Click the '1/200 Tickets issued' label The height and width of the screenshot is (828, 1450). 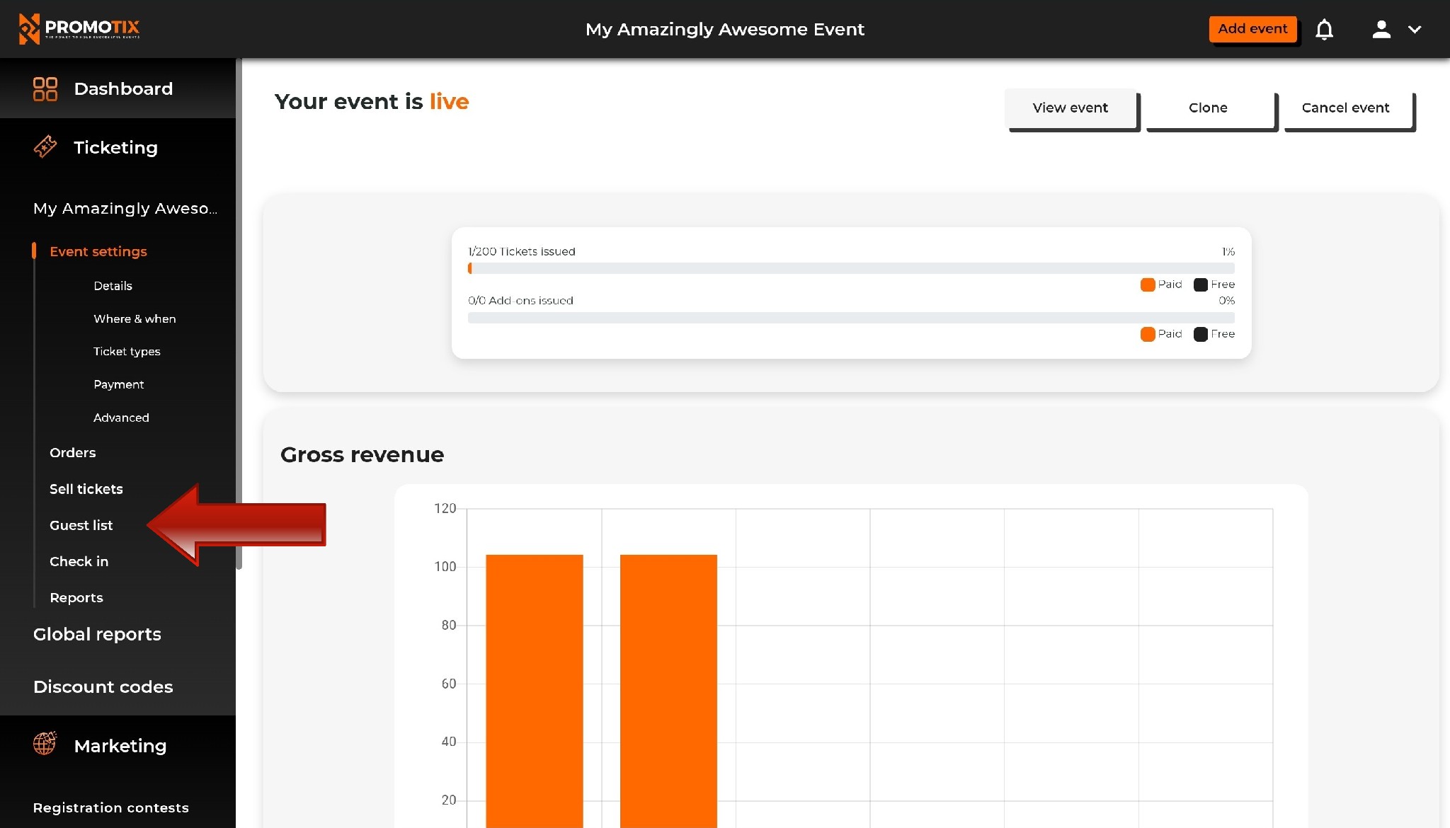[x=522, y=251]
